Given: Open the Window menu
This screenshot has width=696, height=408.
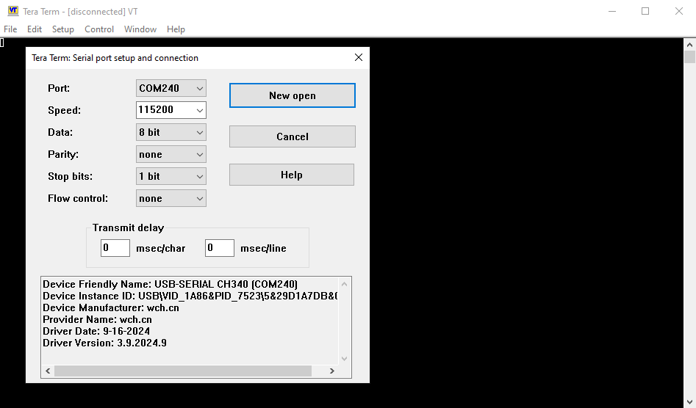Looking at the screenshot, I should (140, 29).
